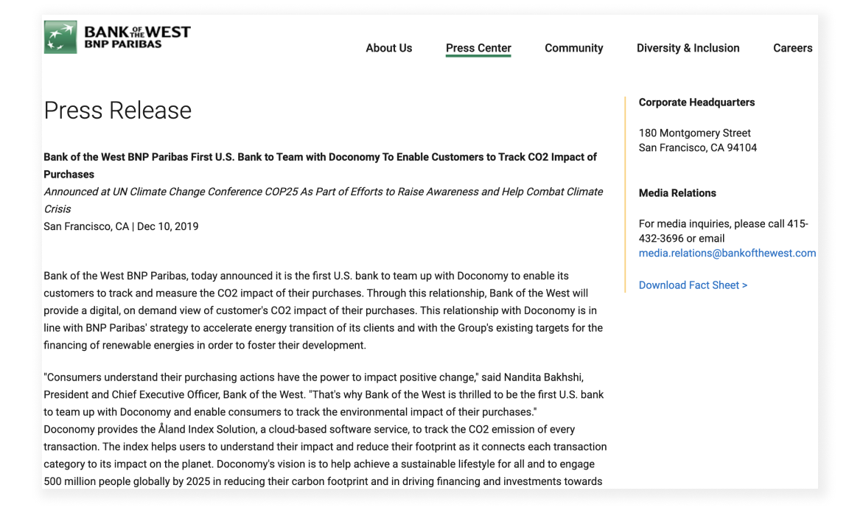Open the Community navigation link
849x516 pixels.
pyautogui.click(x=573, y=48)
